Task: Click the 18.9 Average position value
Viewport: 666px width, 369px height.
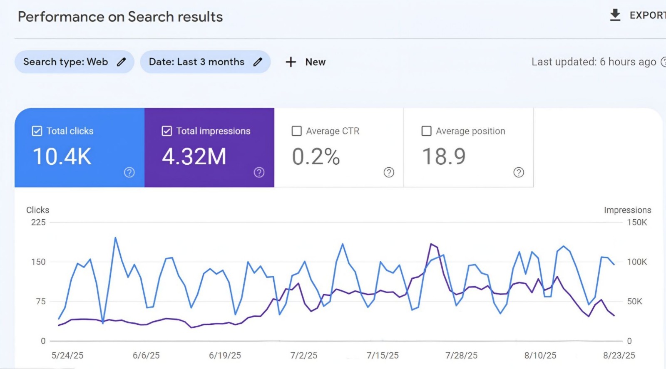Action: [444, 157]
